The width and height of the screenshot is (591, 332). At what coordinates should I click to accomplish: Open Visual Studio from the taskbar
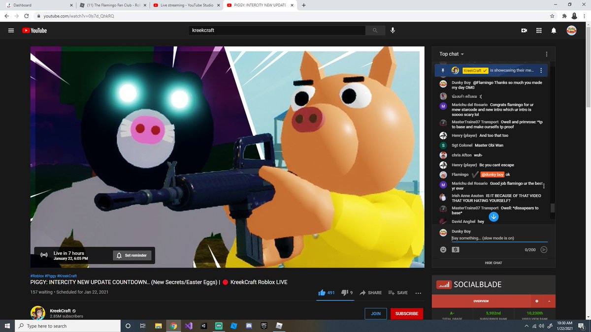(x=188, y=326)
